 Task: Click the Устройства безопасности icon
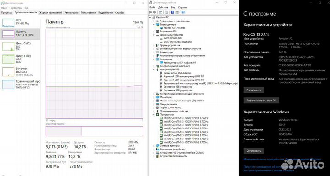pos(157,156)
